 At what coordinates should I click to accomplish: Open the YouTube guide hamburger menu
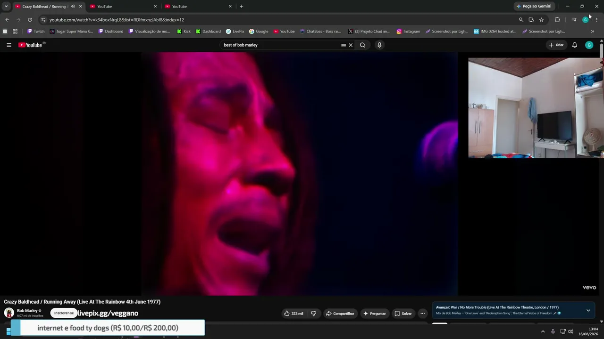8,45
